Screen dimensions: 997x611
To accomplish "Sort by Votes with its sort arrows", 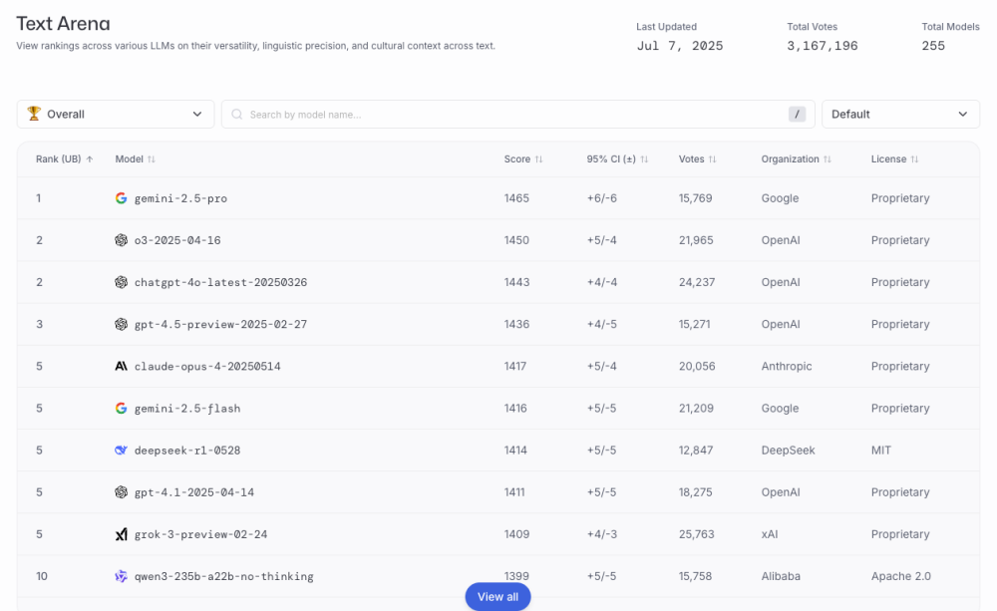I will pyautogui.click(x=712, y=158).
